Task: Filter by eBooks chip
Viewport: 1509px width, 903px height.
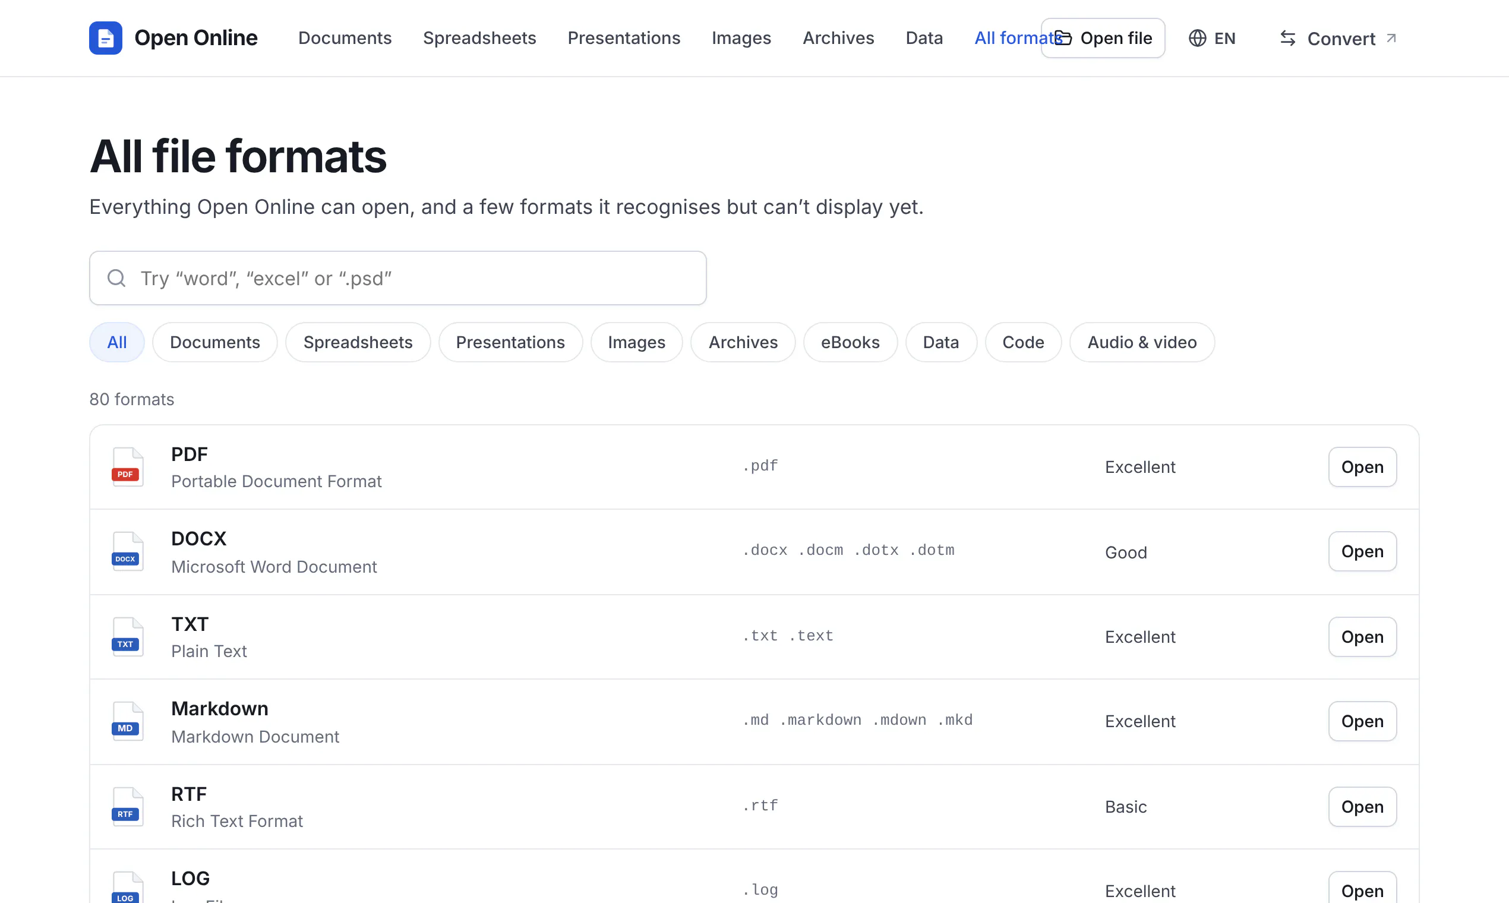Action: coord(850,342)
